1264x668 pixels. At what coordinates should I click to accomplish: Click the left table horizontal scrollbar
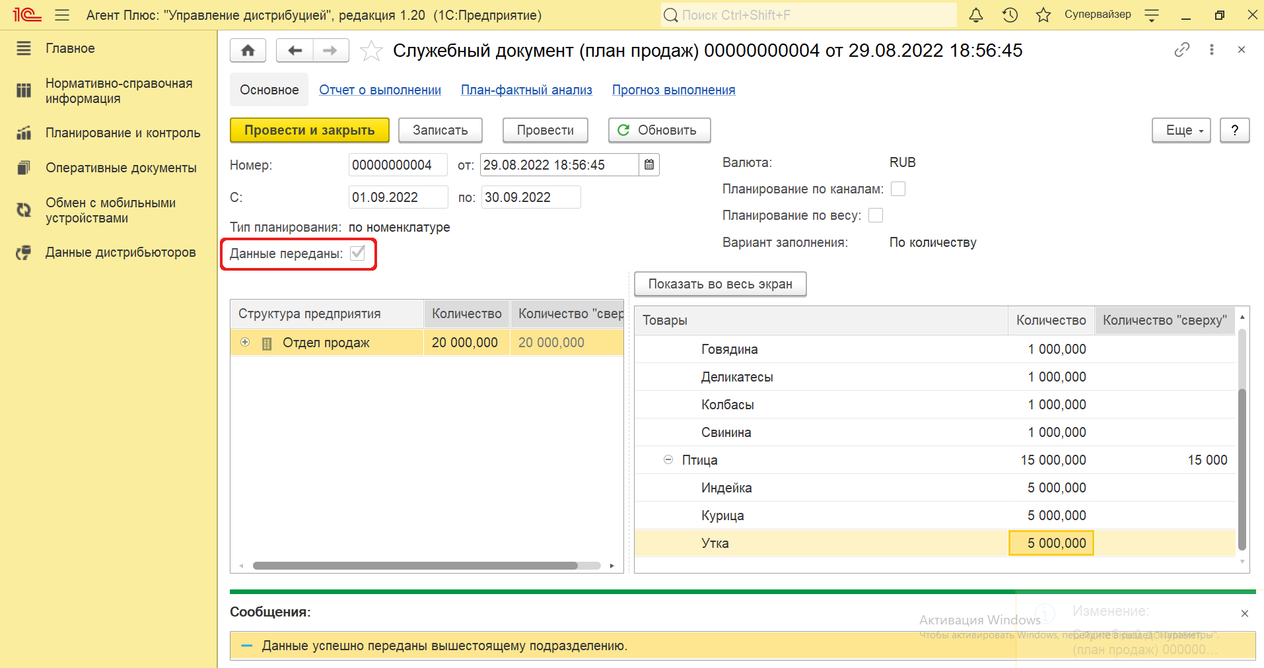tap(416, 566)
